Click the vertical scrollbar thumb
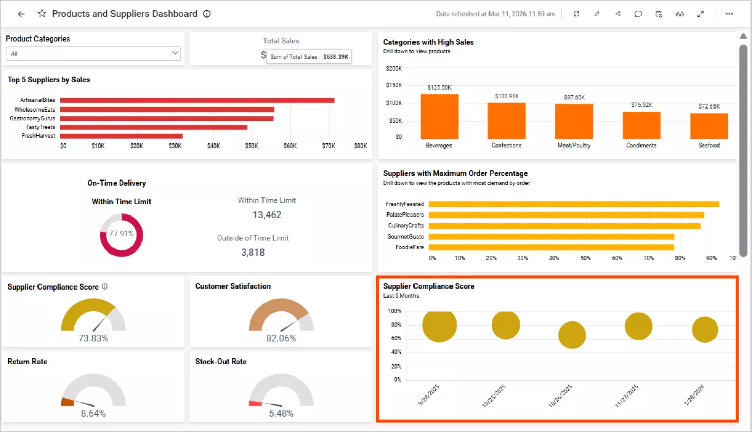 pos(743,151)
